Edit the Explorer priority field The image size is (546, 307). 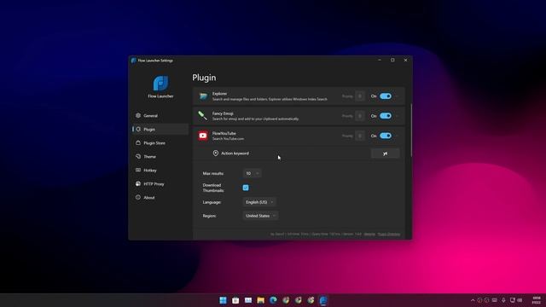[x=360, y=96]
